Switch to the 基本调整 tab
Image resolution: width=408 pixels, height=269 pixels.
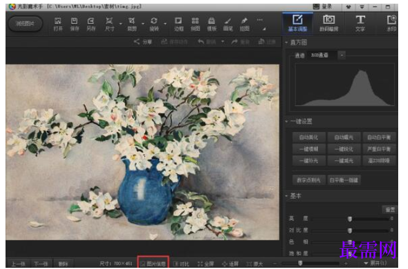point(298,23)
